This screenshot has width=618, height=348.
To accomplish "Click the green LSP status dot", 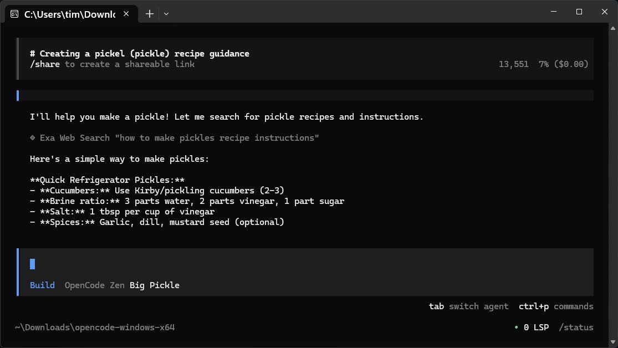I will (x=516, y=327).
